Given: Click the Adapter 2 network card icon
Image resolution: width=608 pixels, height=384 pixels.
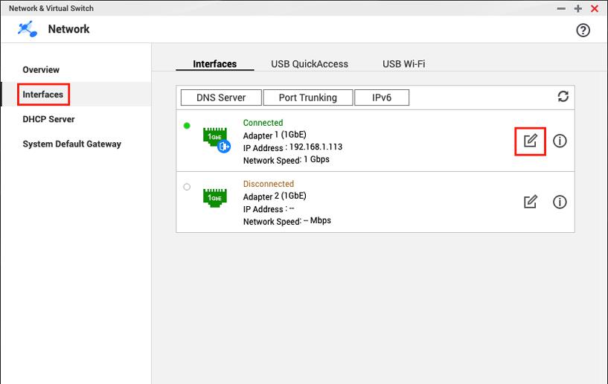Looking at the screenshot, I should [215, 198].
